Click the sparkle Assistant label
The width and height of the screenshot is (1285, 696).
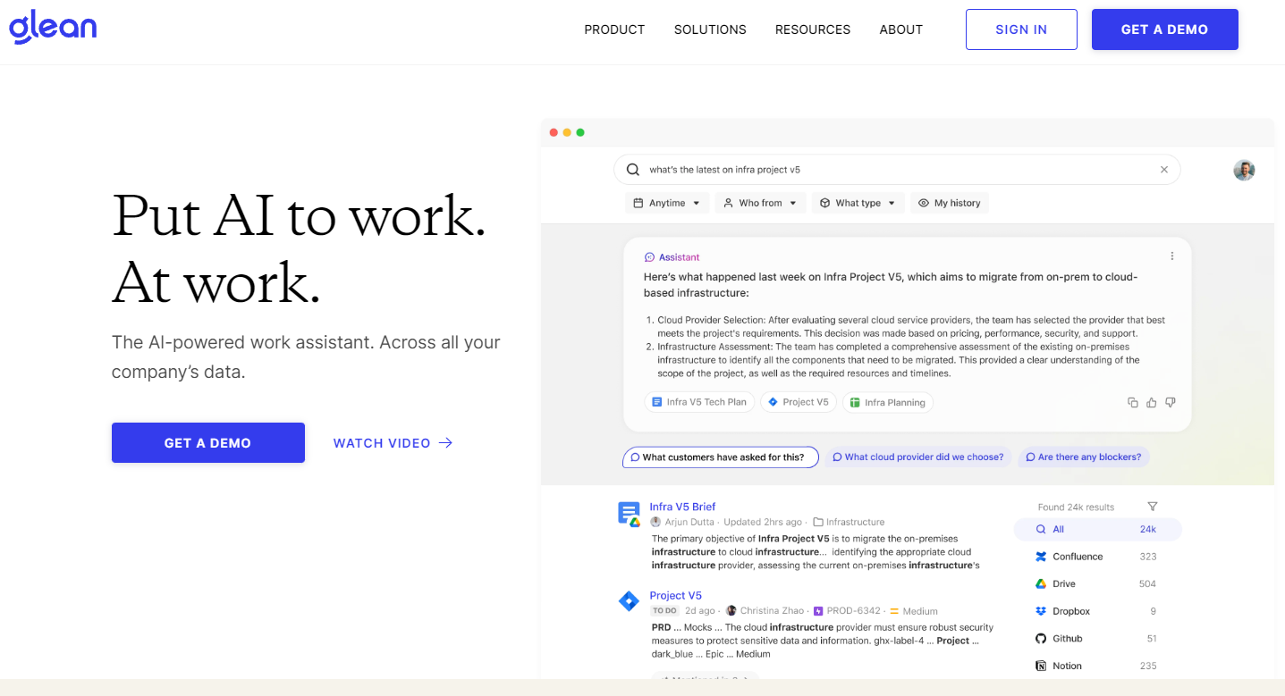pyautogui.click(x=672, y=257)
